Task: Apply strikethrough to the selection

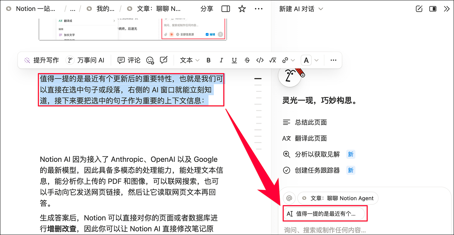Action: (x=247, y=60)
